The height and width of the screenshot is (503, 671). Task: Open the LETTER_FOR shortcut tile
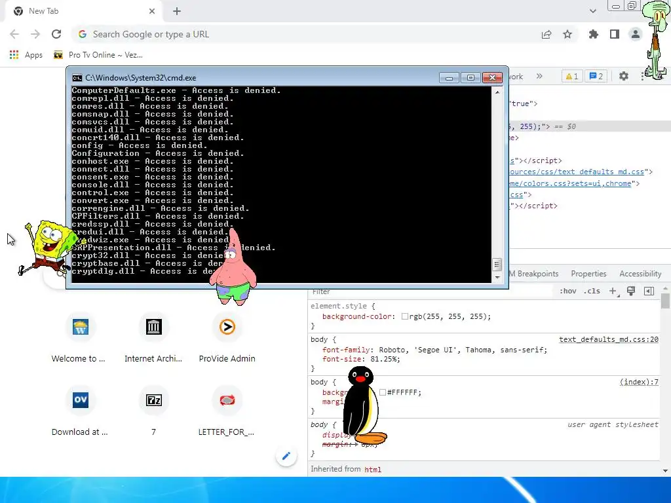tap(227, 411)
